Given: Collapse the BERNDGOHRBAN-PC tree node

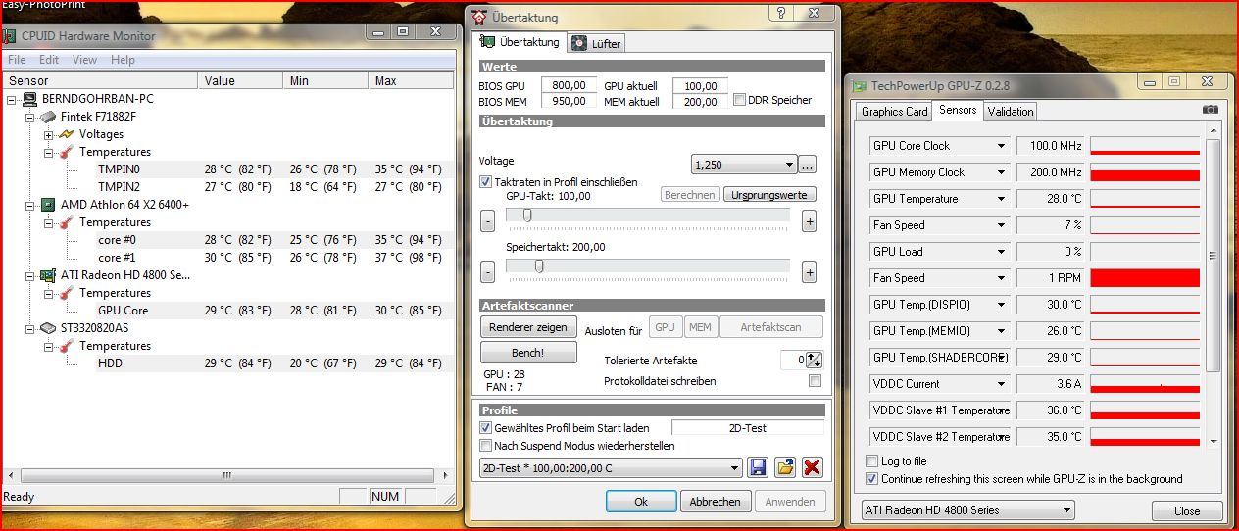Looking at the screenshot, I should pos(12,99).
